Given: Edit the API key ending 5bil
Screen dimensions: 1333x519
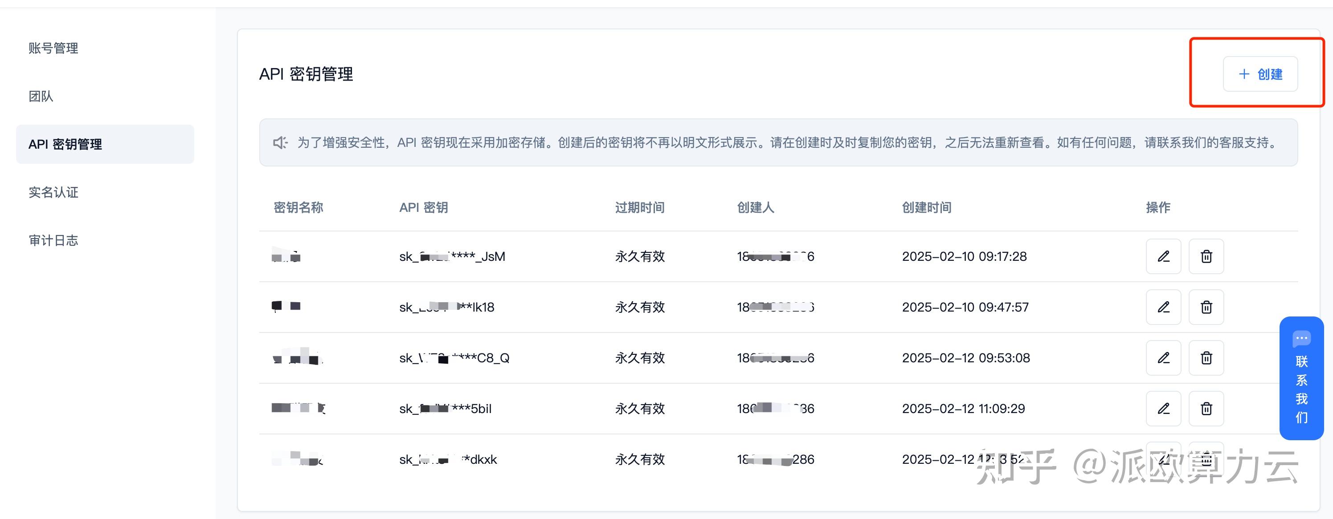Looking at the screenshot, I should tap(1163, 408).
